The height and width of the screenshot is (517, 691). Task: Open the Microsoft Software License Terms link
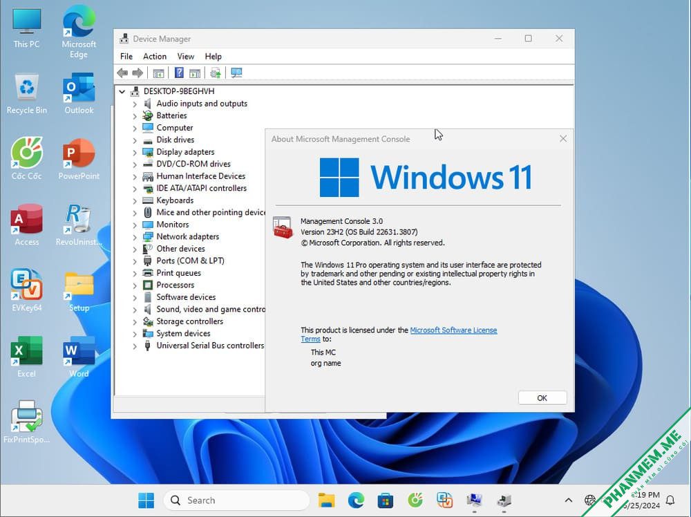click(x=453, y=330)
